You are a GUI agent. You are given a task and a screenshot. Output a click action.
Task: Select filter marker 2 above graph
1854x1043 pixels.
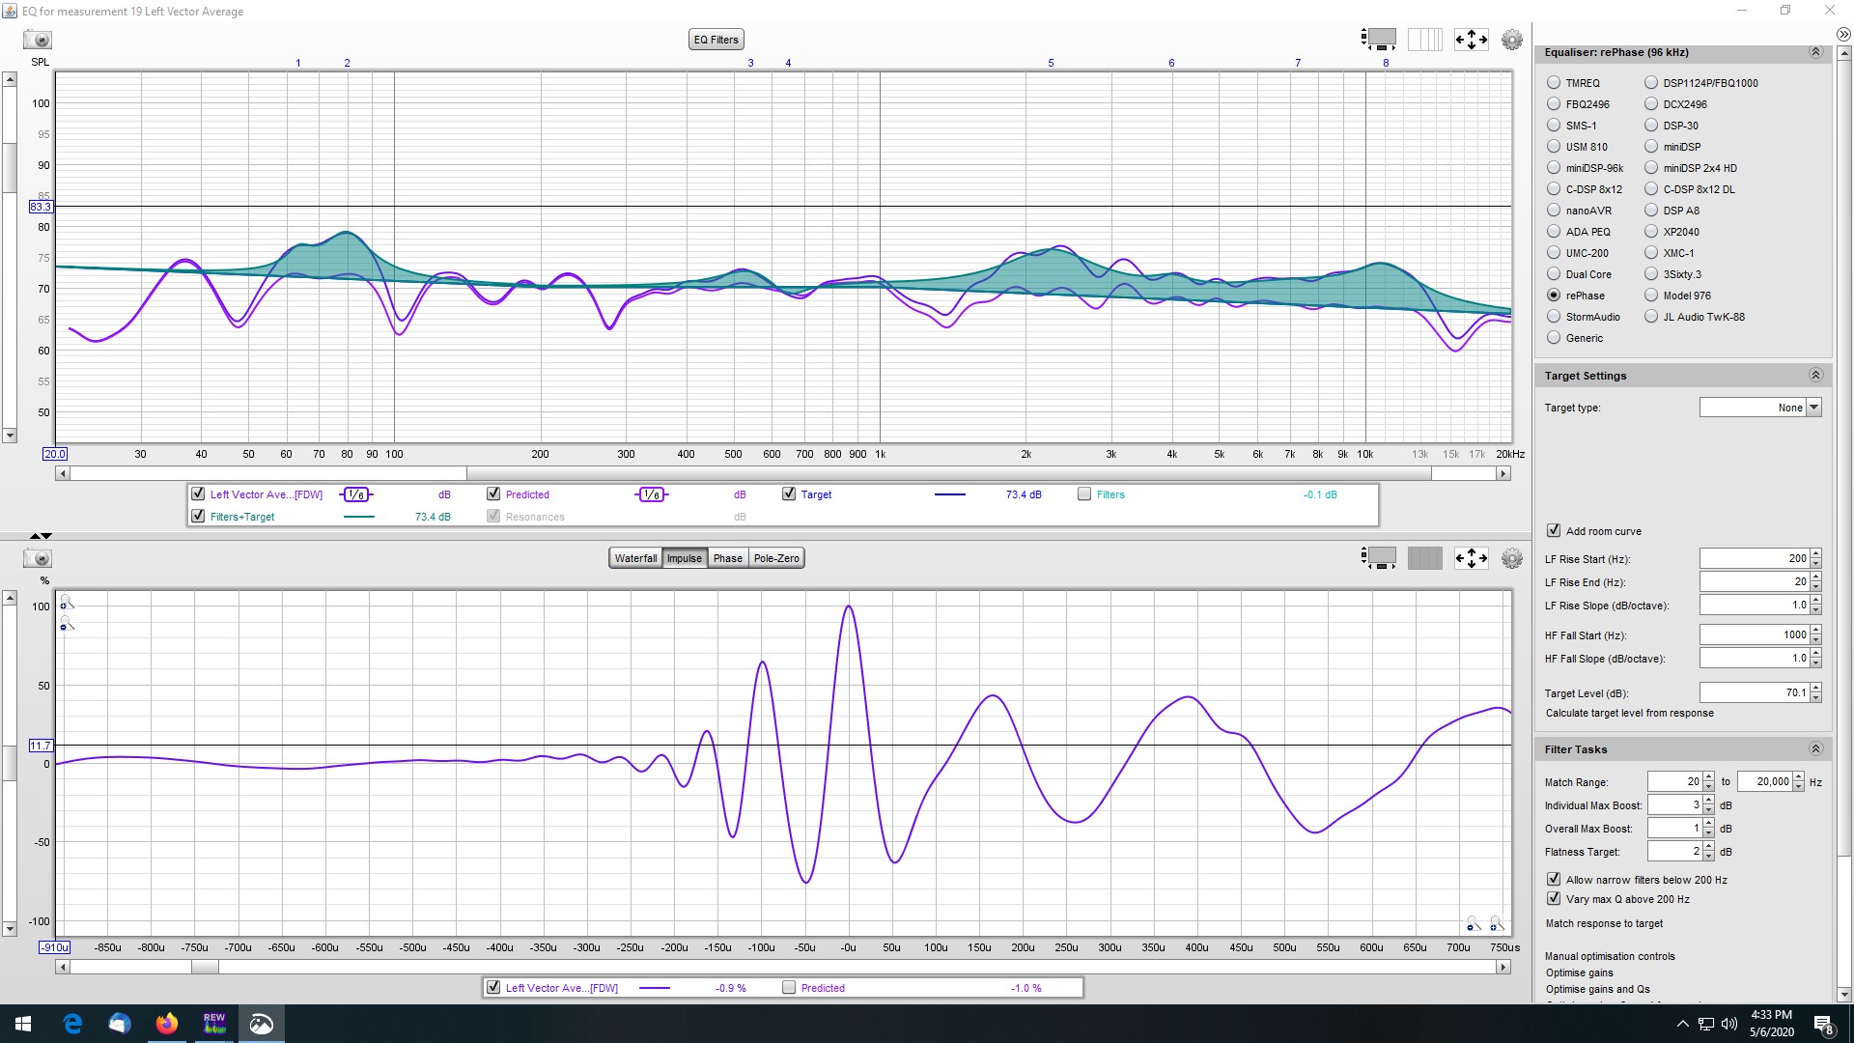tap(347, 63)
